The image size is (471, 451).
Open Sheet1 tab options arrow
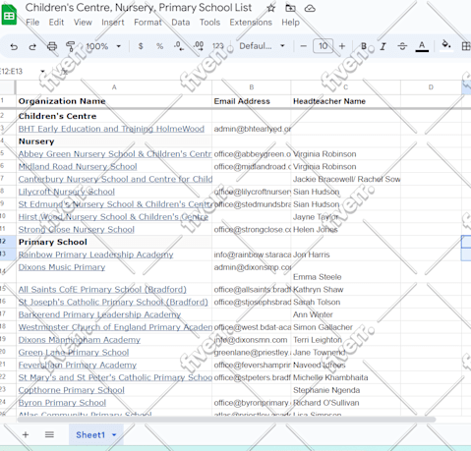click(x=114, y=435)
